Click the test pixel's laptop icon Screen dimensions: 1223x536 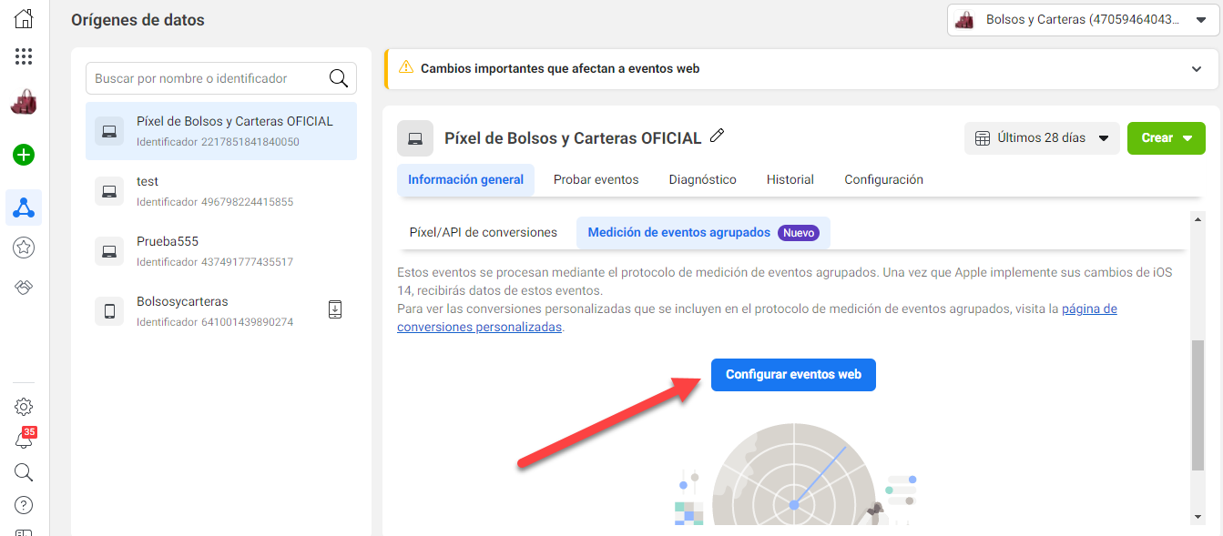point(109,191)
